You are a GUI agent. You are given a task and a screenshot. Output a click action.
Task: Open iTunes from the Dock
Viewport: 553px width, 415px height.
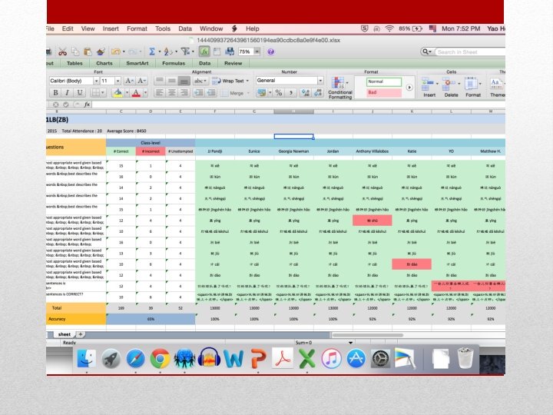(x=331, y=359)
